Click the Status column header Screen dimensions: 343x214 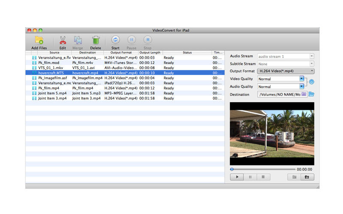187,53
